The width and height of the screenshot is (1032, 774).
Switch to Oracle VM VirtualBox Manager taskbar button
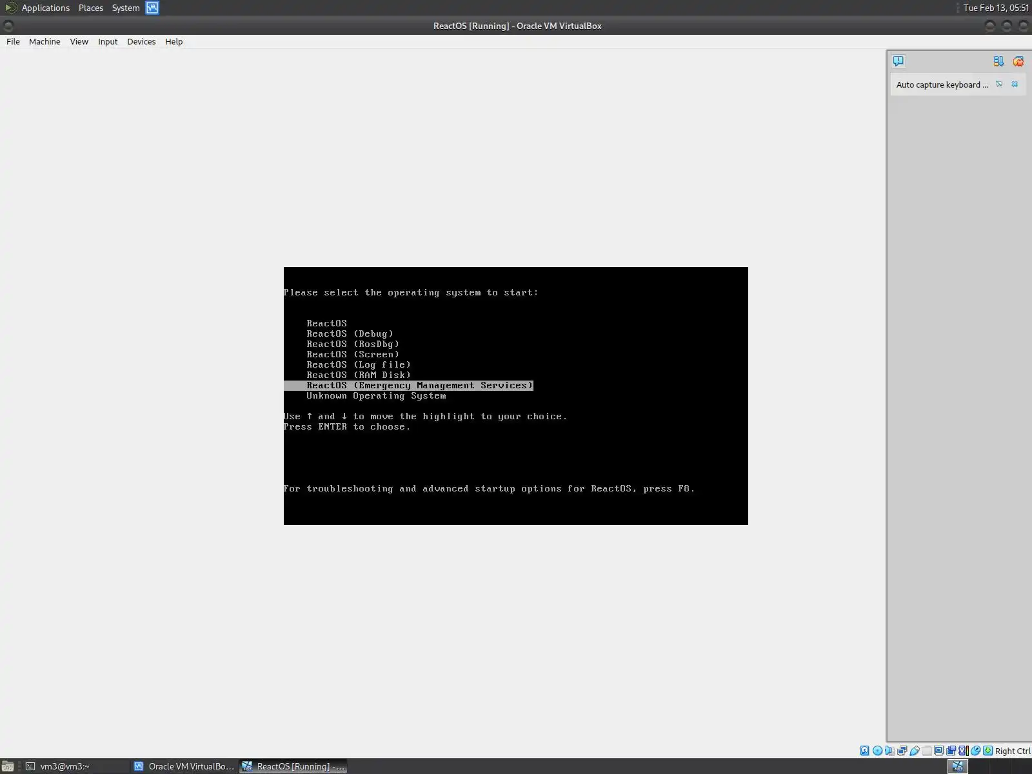tap(184, 766)
